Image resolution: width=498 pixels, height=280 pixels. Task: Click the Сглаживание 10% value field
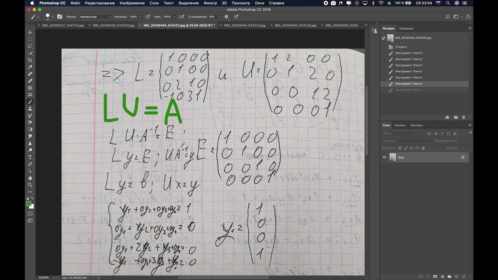coord(212,17)
